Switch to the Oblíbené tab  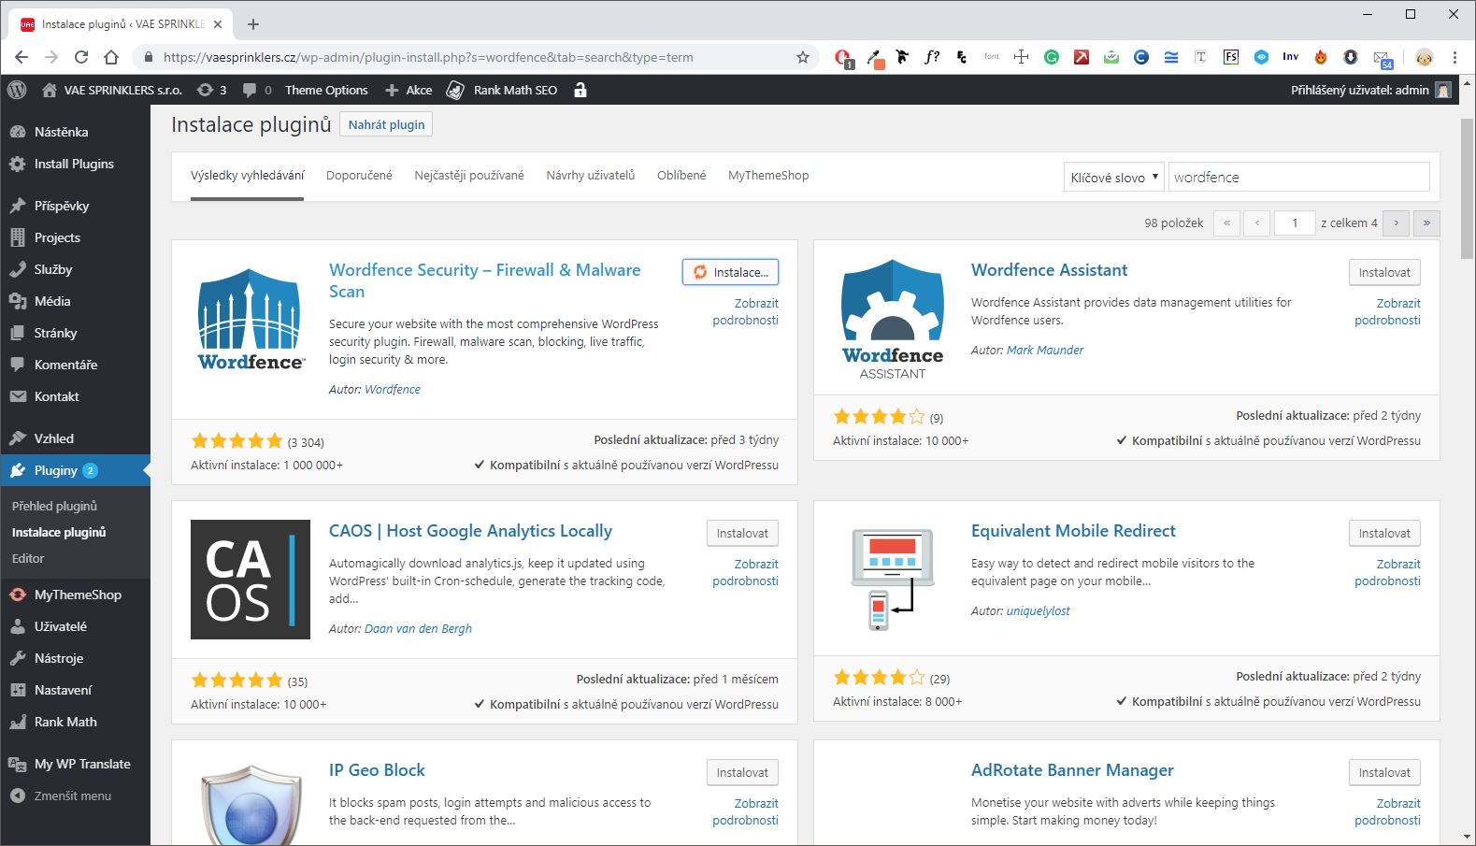point(681,175)
